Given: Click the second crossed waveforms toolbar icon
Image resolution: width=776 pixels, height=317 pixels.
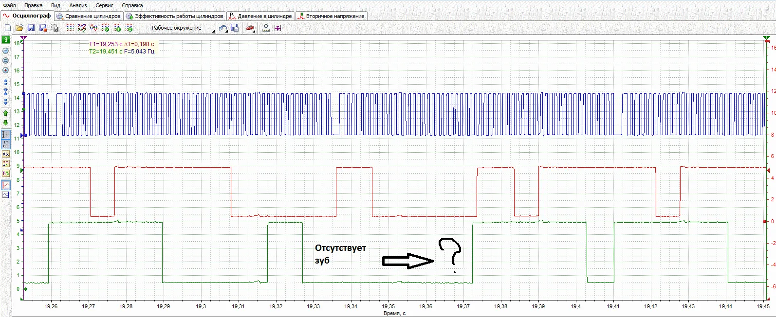Looking at the screenshot, I should pyautogui.click(x=82, y=28).
